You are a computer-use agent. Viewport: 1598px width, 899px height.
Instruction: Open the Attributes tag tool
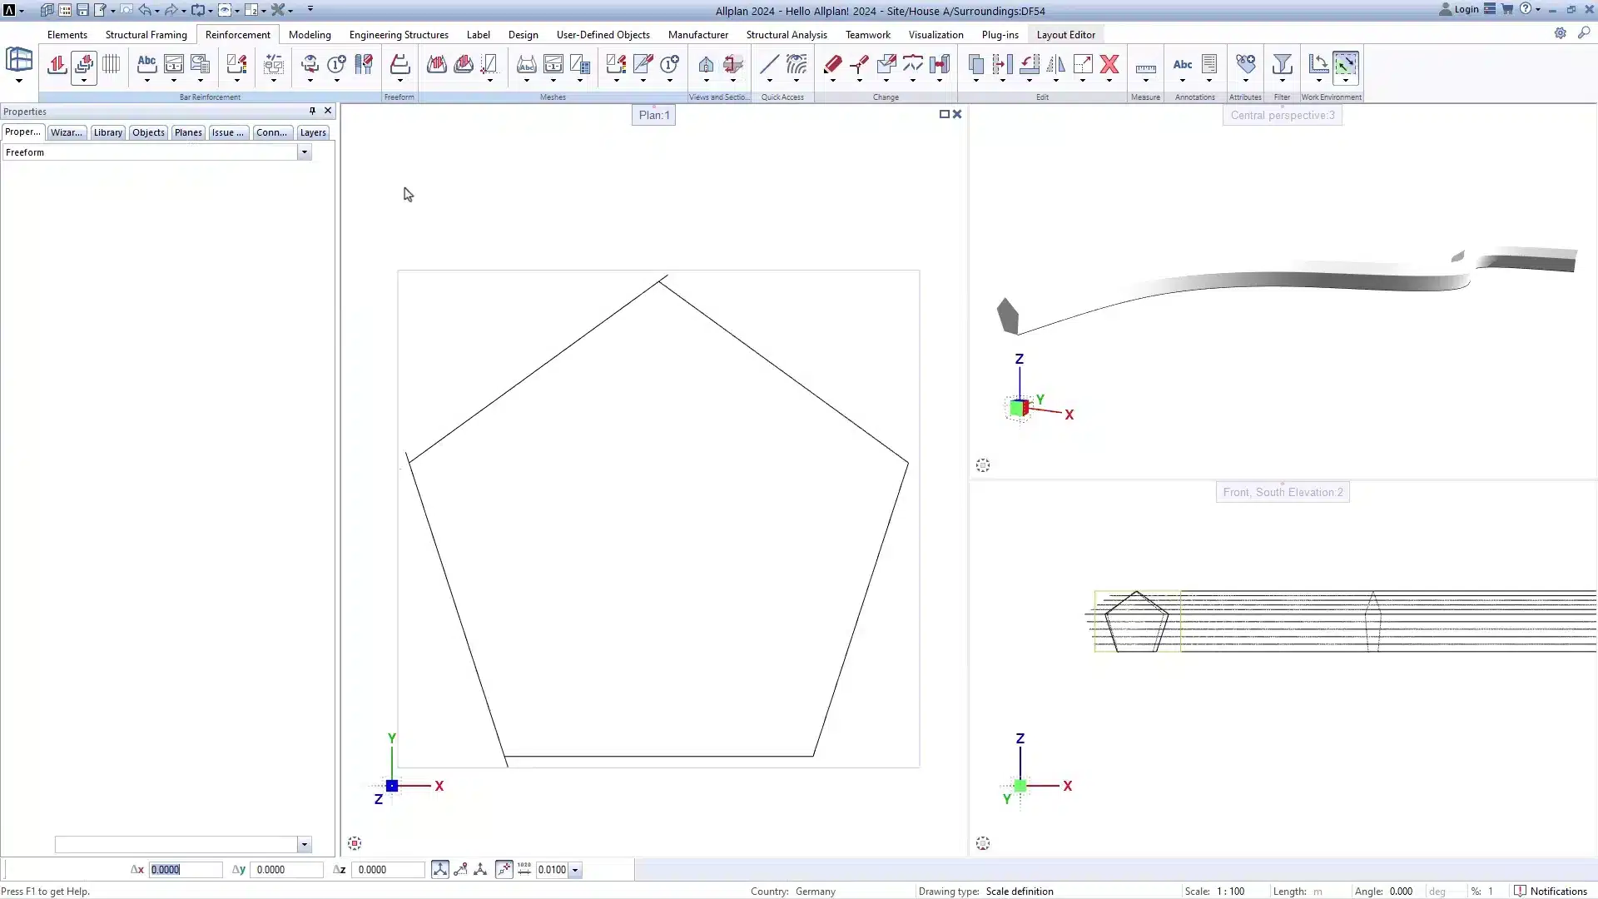(x=1246, y=64)
